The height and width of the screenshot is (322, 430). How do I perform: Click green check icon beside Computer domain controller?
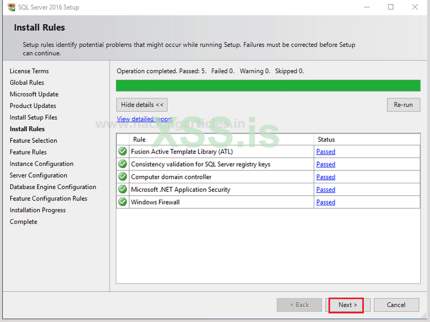(122, 177)
